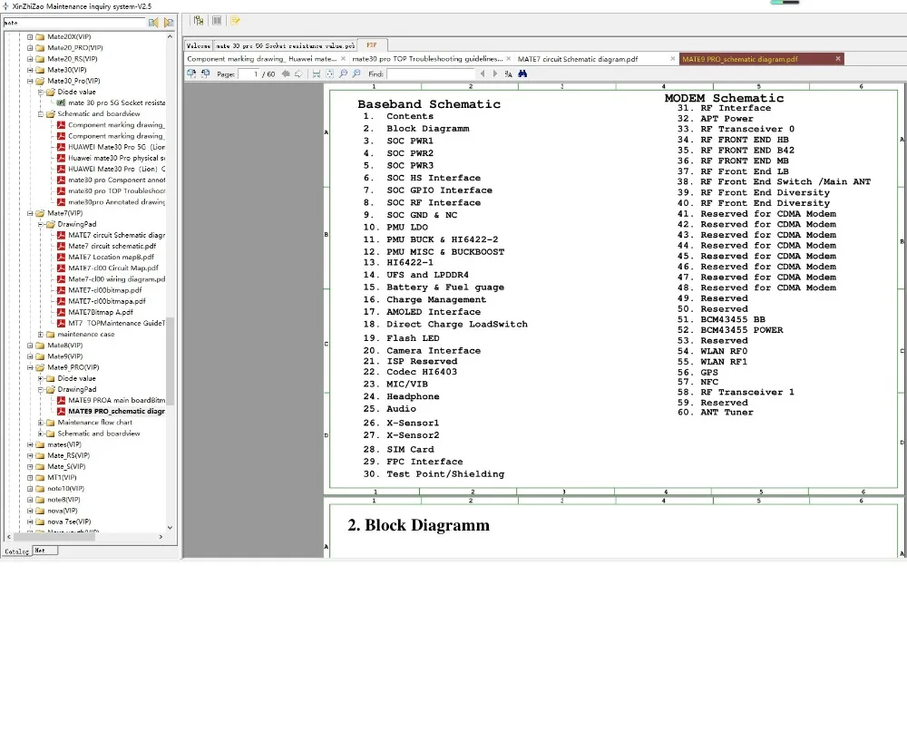Zoom out with the first magnifier icon
Image resolution: width=907 pixels, height=731 pixels.
[343, 74]
